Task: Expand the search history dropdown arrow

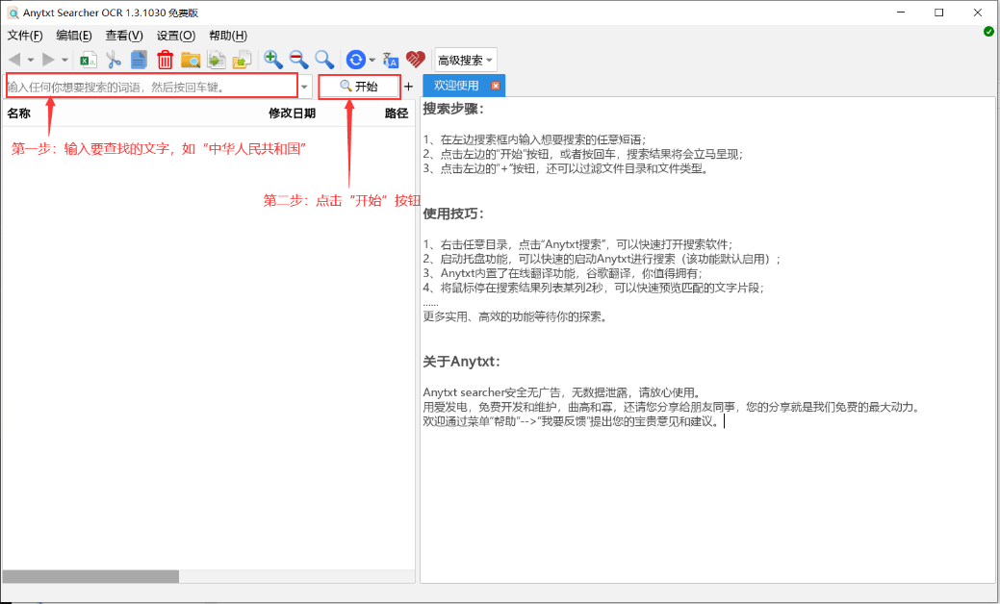Action: [305, 87]
